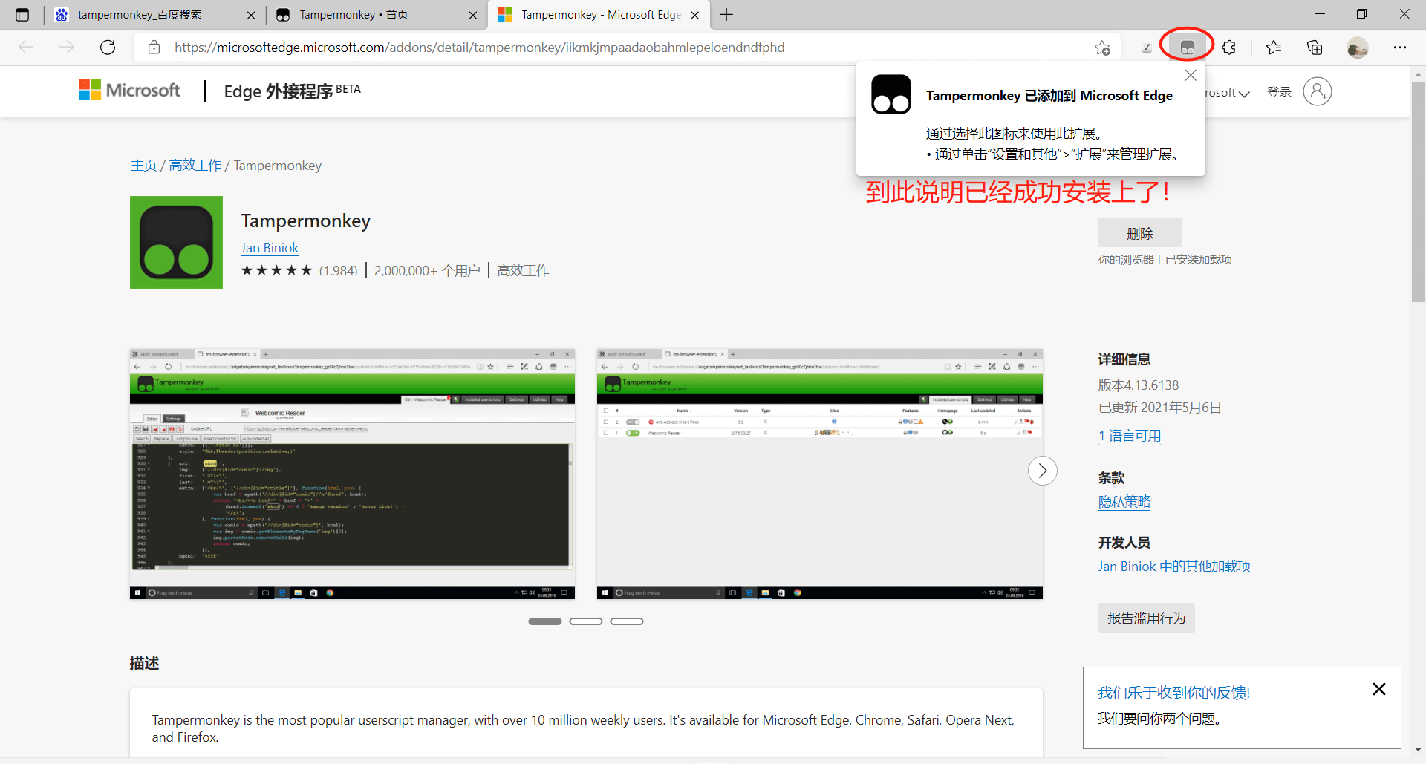
Task: Close the Tampermonkey added notification popup
Action: tap(1191, 75)
